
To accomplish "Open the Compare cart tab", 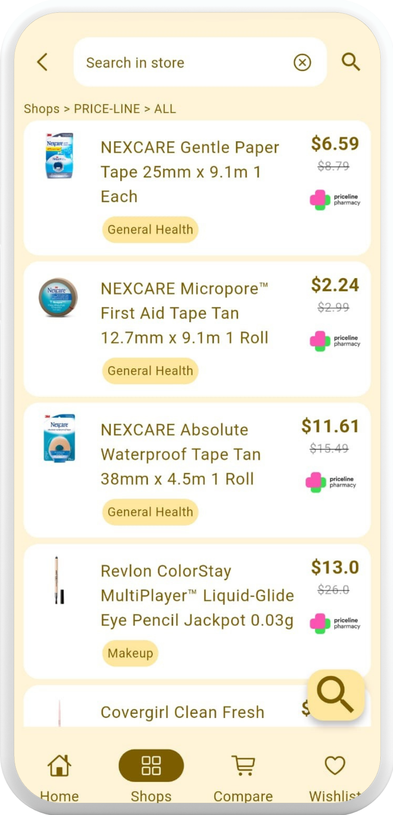I will 243,776.
